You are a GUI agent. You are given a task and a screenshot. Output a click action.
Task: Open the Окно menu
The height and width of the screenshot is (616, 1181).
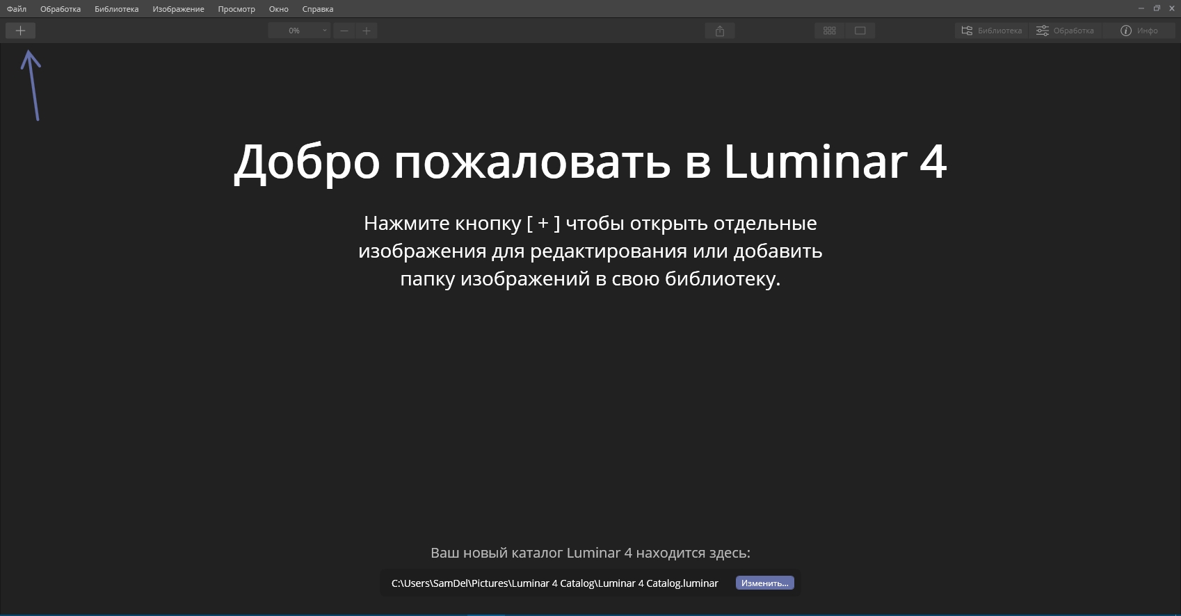pyautogui.click(x=279, y=9)
